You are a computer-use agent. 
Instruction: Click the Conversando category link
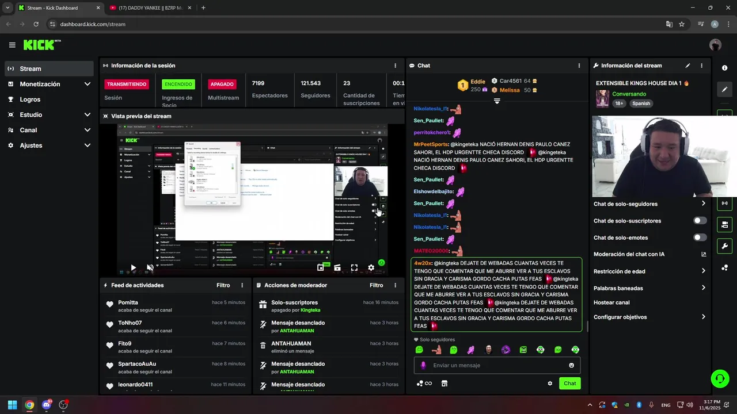pyautogui.click(x=629, y=94)
